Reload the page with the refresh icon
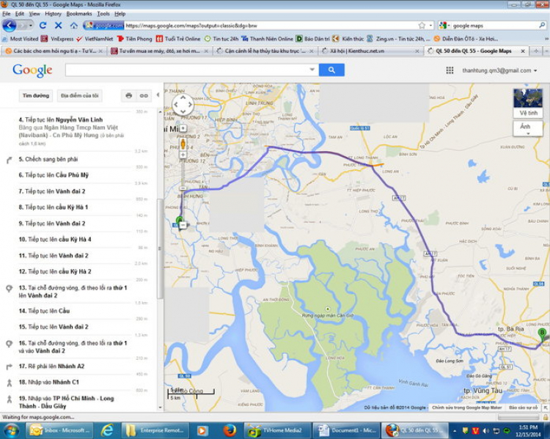Image resolution: width=550 pixels, height=439 pixels. 43,25
